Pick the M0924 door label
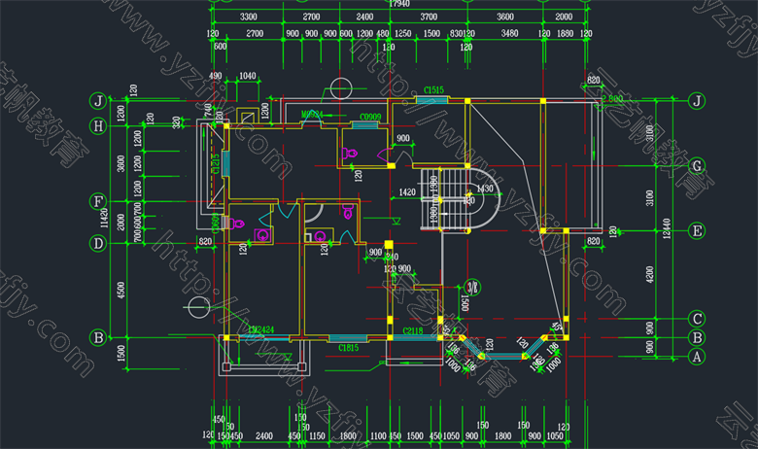758x449 pixels. pyautogui.click(x=312, y=115)
